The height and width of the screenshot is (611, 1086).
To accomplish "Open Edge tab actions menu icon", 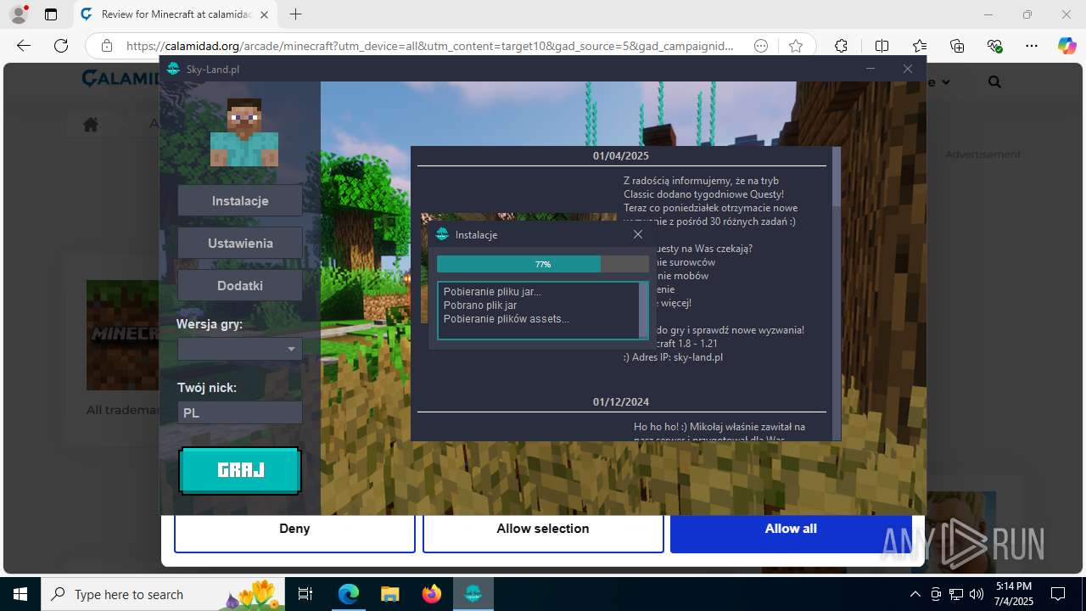I will coord(51,14).
